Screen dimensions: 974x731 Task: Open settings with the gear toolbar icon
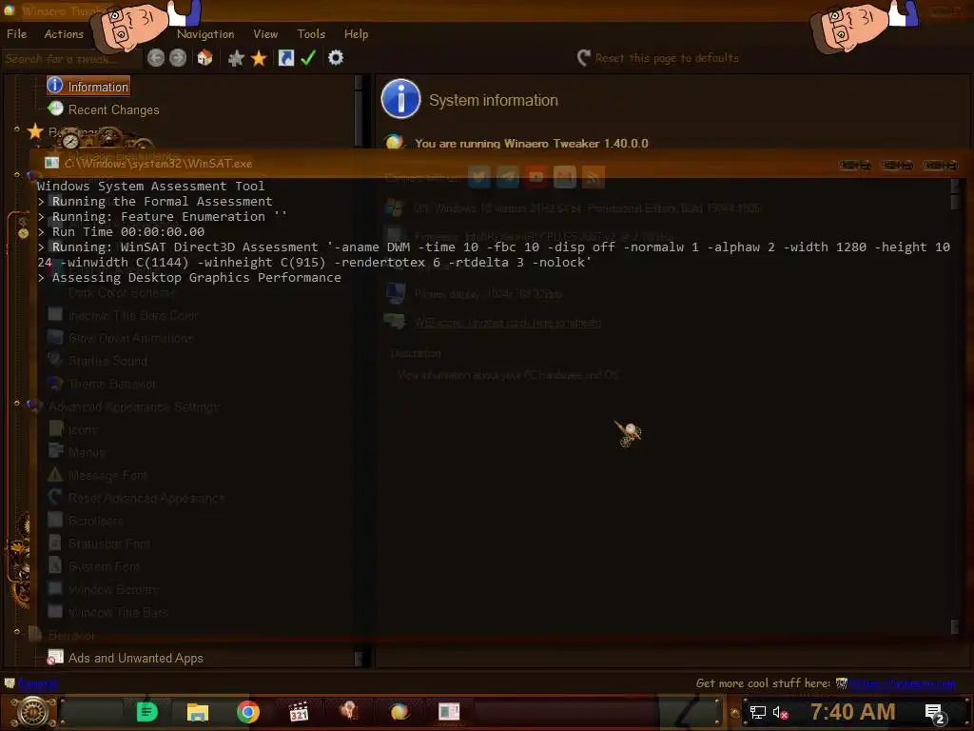pos(336,58)
